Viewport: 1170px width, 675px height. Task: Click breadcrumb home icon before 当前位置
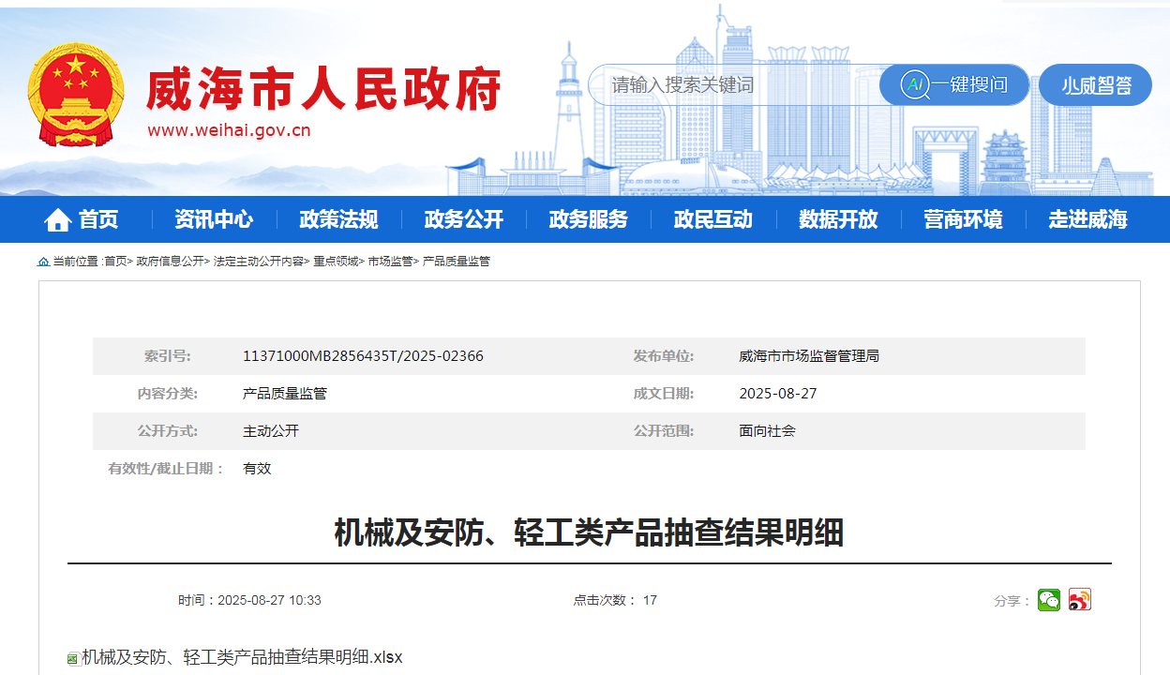tap(43, 262)
